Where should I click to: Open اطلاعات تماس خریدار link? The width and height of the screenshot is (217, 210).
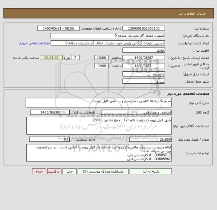pos(34,43)
